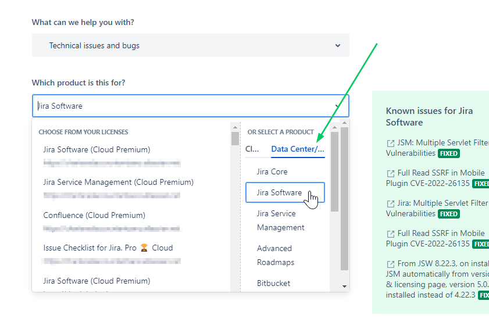This screenshot has width=489, height=322.
Task: Click the product list scroll-up arrow
Action: pyautogui.click(x=334, y=127)
